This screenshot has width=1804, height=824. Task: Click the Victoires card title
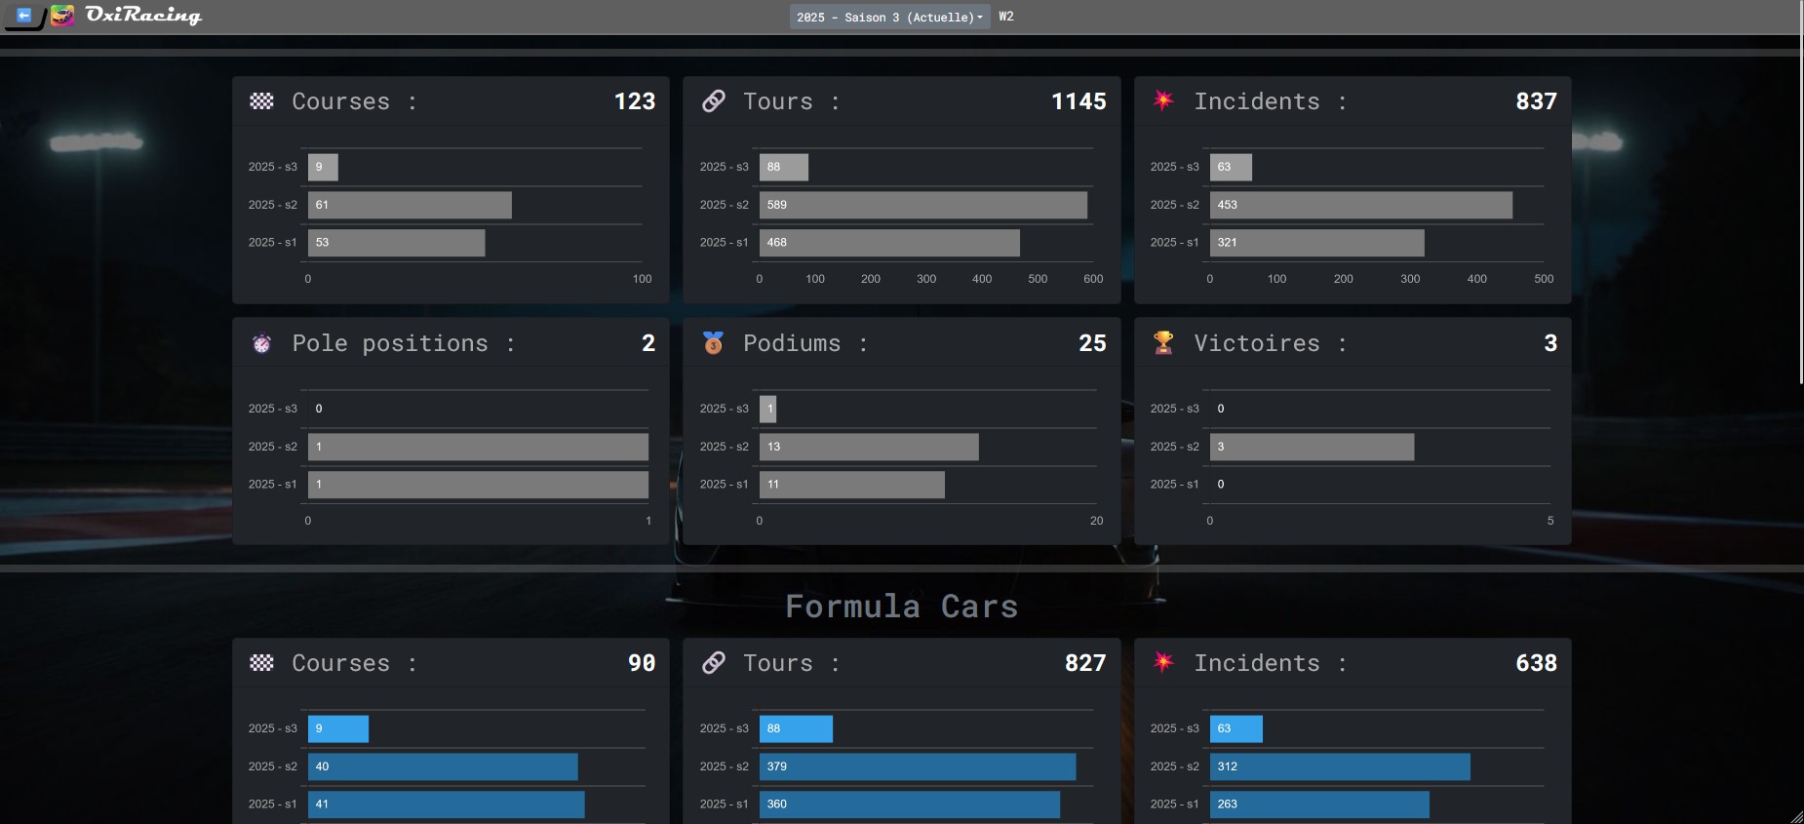1271,343
